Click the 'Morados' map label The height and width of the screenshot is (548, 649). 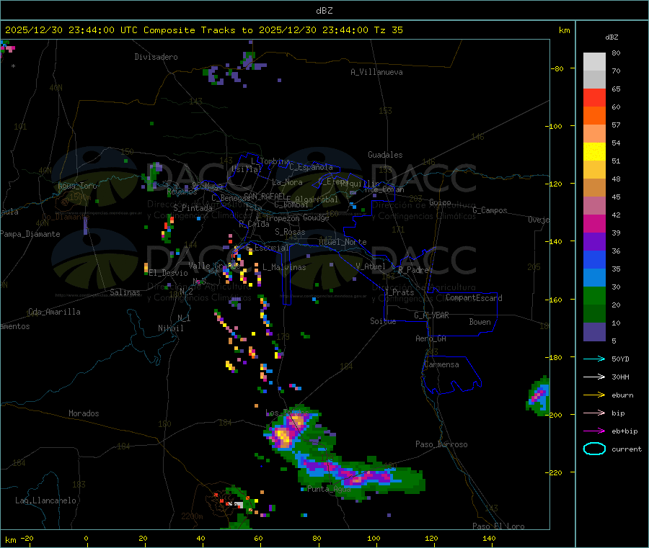click(x=84, y=413)
